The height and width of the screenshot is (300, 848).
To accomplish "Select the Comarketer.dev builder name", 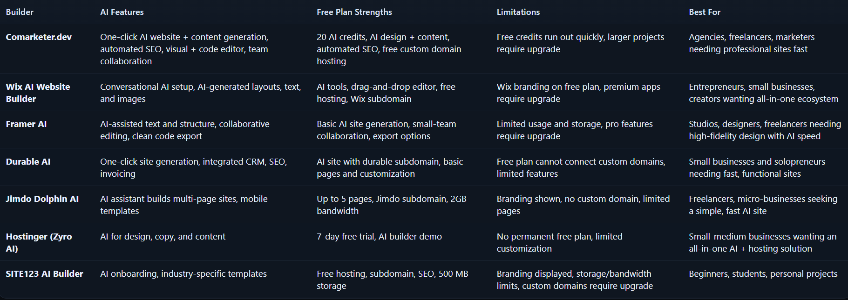I will 39,37.
